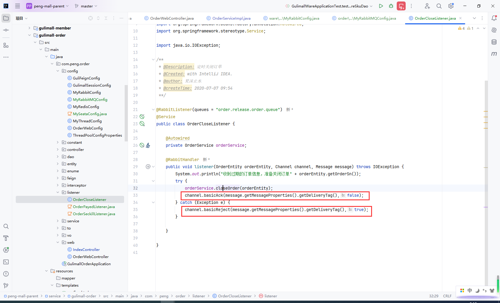Open the Database tool window
This screenshot has width=500, height=303.
click(494, 42)
